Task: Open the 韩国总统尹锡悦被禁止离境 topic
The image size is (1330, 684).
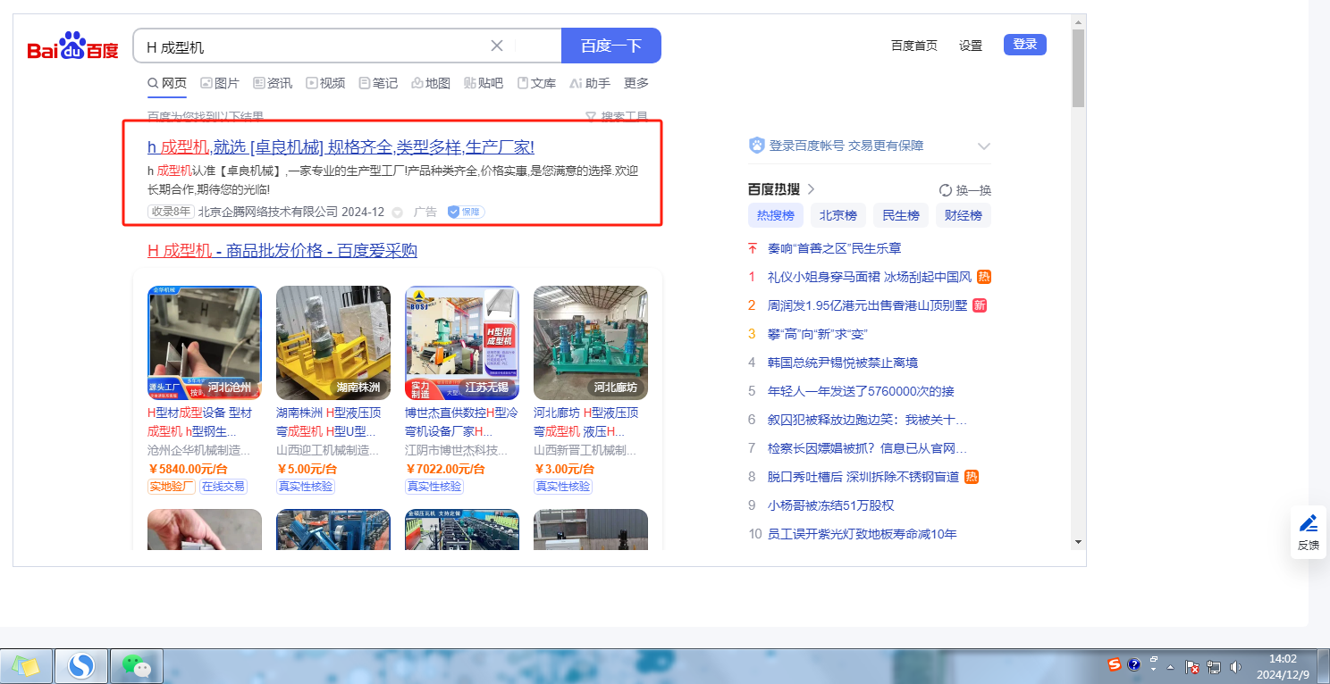Action: [843, 363]
